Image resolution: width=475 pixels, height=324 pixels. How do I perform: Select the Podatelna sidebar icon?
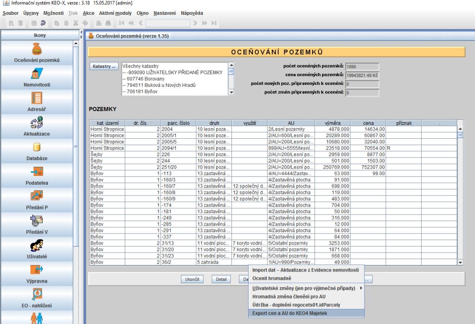point(37,172)
